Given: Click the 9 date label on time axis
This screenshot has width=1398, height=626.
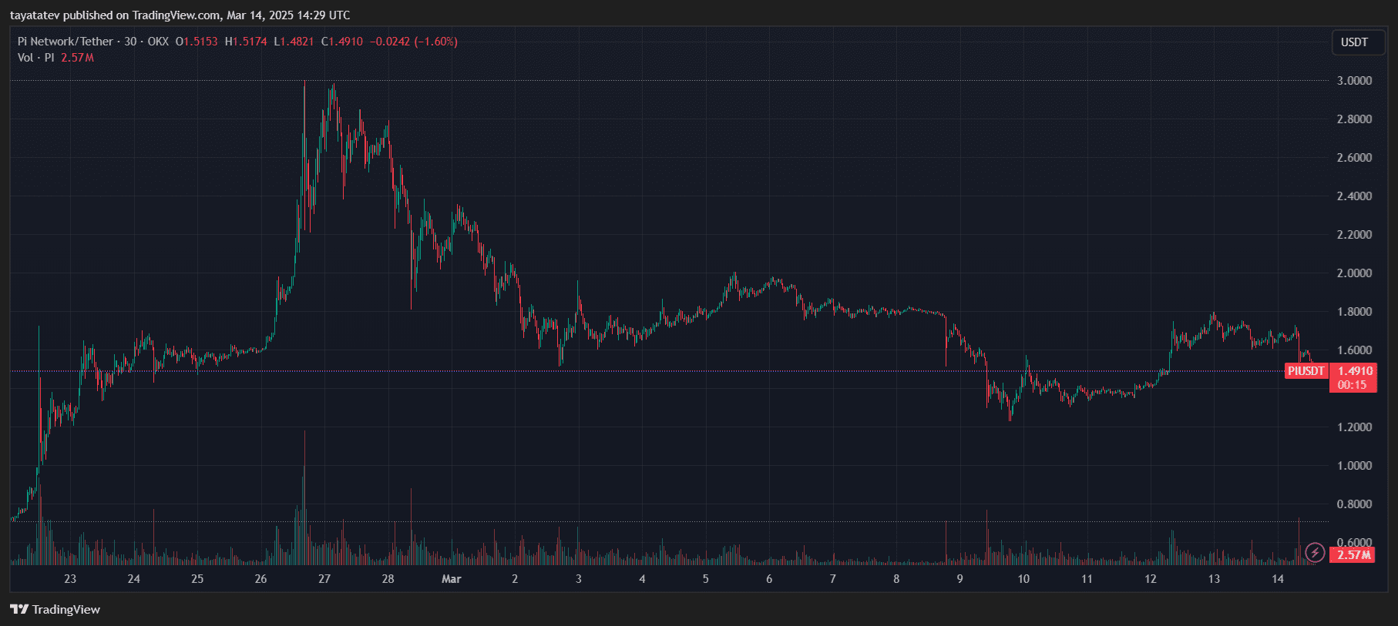Looking at the screenshot, I should tap(960, 579).
